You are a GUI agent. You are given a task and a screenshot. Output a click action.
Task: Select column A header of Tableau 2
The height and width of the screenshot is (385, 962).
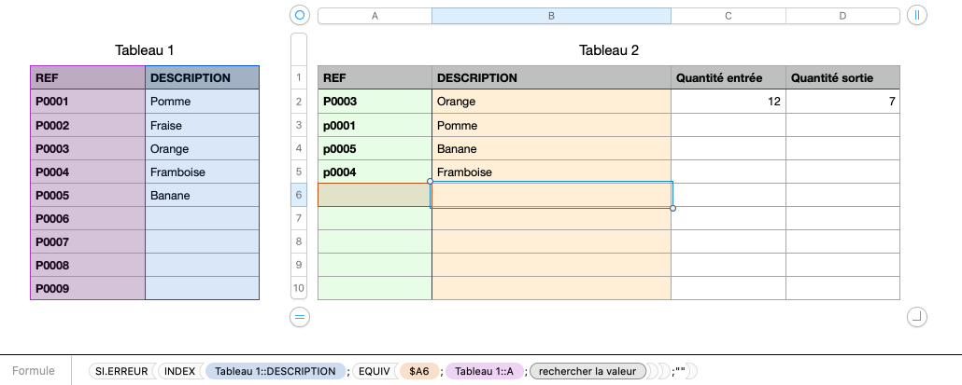(x=375, y=16)
